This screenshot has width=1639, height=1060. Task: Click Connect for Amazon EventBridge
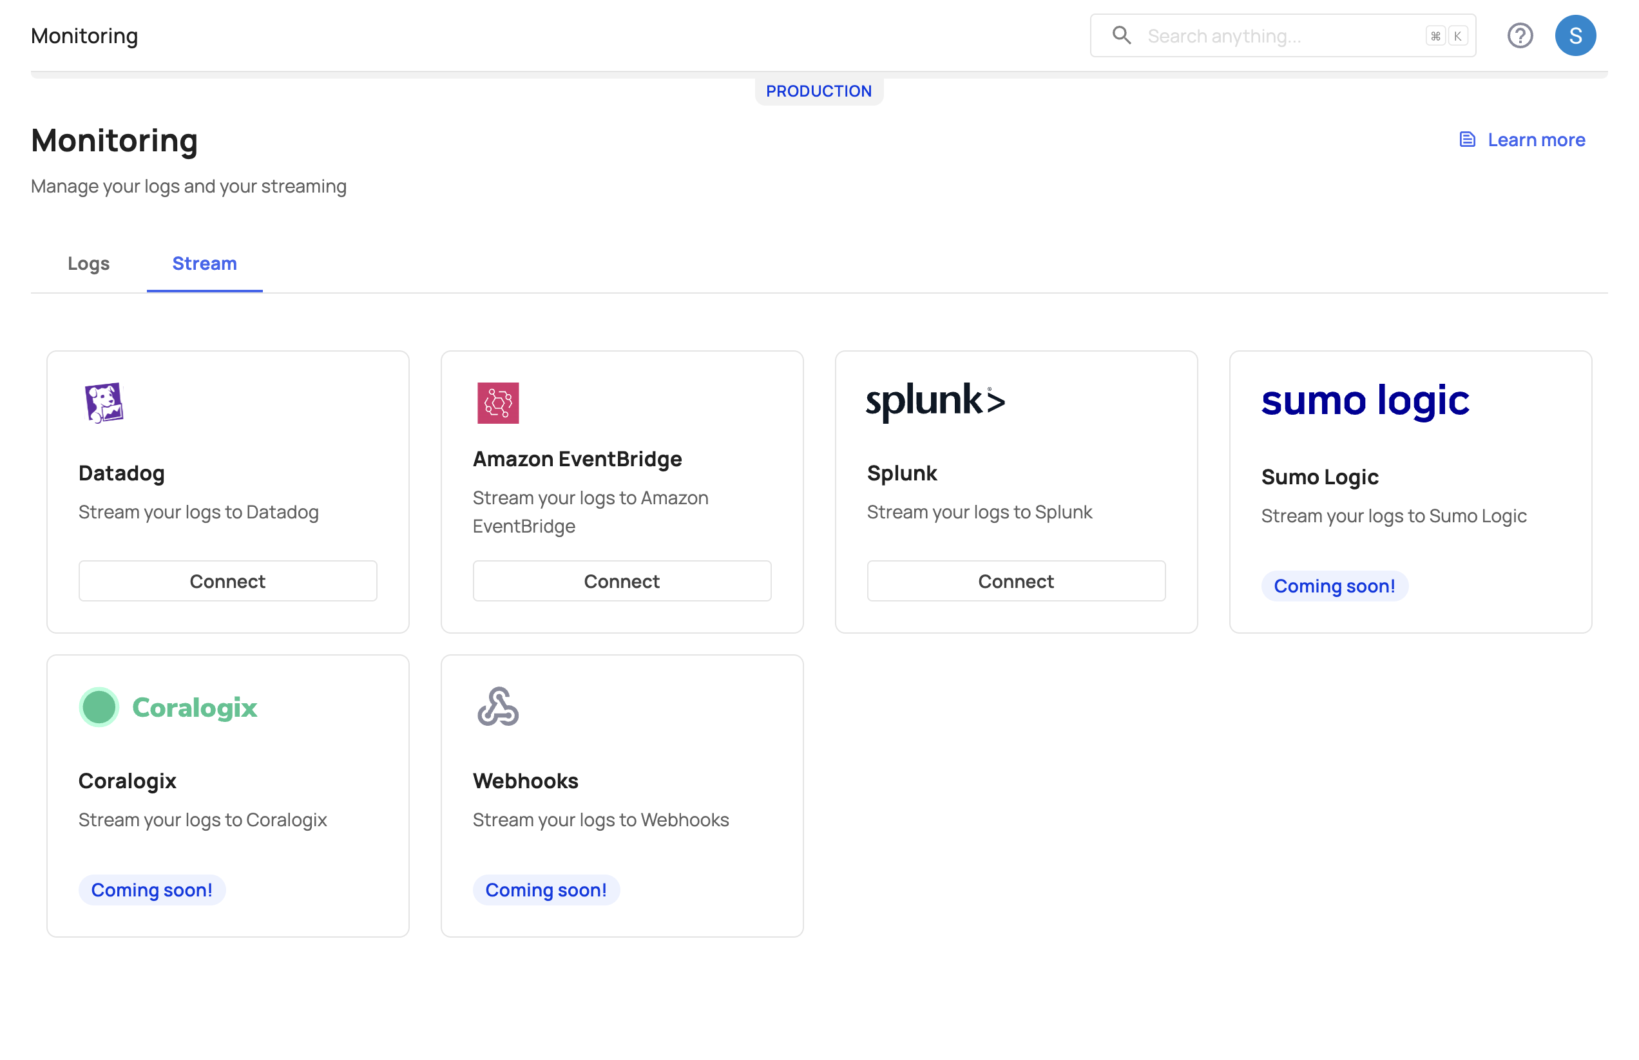click(x=621, y=582)
